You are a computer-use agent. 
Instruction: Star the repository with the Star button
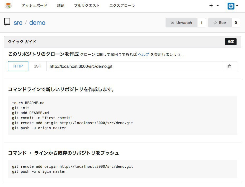[x=220, y=23]
